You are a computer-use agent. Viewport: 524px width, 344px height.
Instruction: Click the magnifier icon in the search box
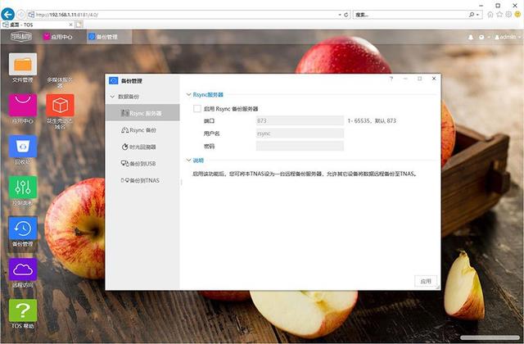tap(472, 15)
